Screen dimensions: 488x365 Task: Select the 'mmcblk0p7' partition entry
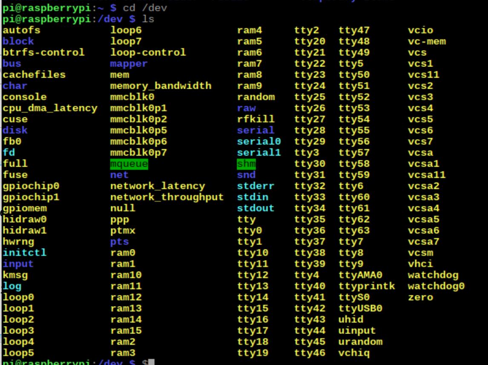138,153
